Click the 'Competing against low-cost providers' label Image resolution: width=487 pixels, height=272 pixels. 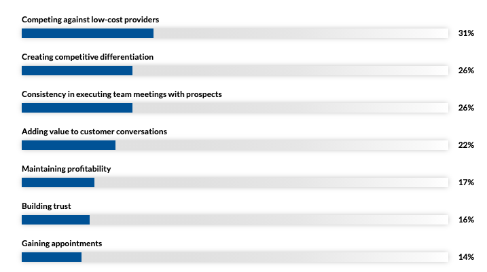tap(90, 20)
